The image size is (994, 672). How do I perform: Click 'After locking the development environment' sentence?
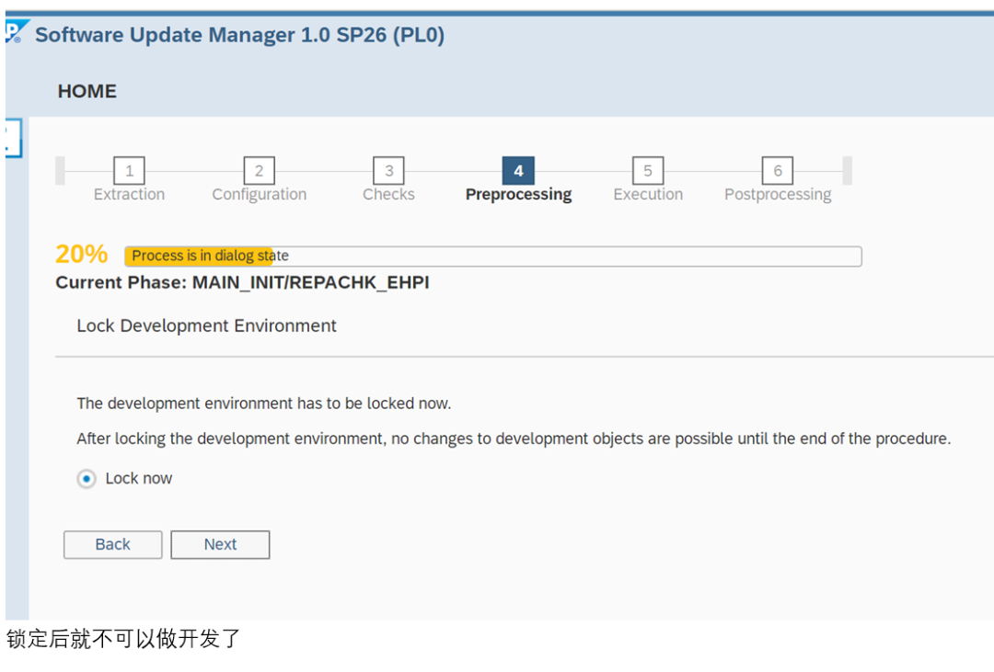(514, 439)
